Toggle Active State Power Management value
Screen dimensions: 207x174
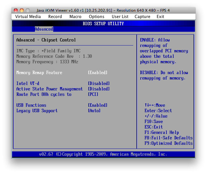point(99,89)
